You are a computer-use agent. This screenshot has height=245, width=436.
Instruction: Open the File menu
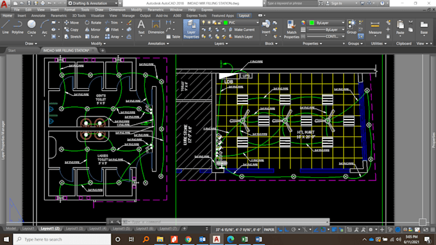(17, 10)
